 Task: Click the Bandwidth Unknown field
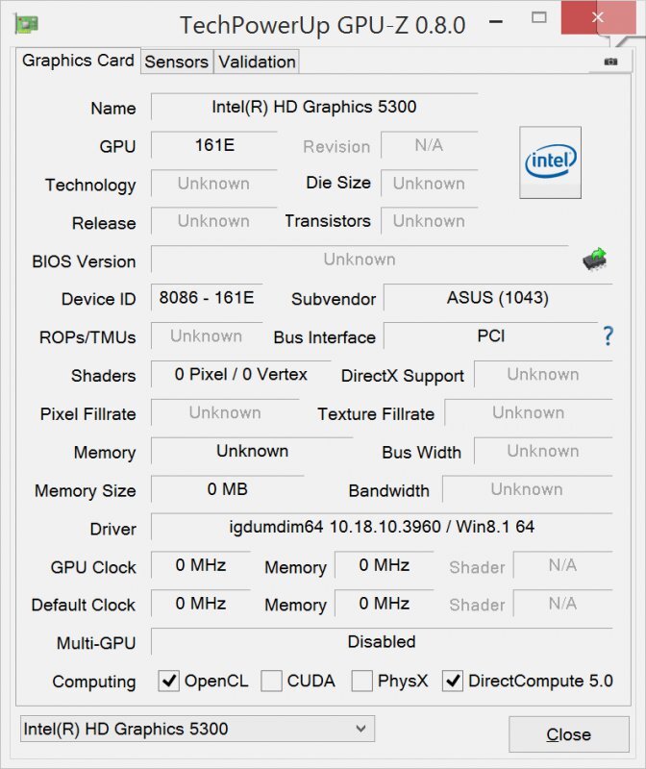[528, 489]
